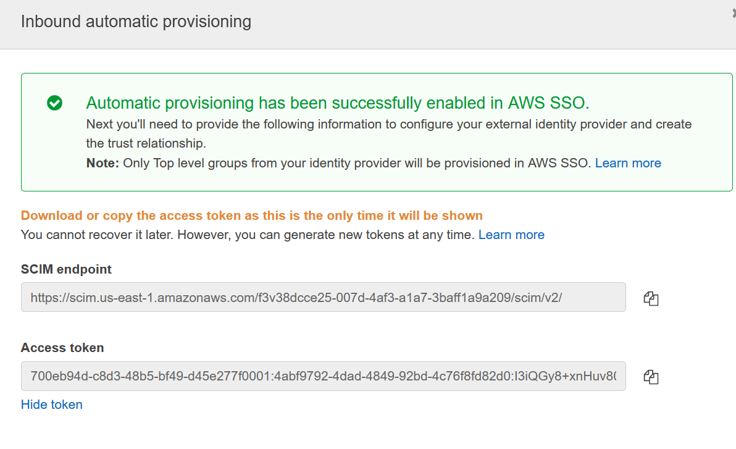Click the 'Only Top level groups' note sentence
The width and height of the screenshot is (736, 449).
(357, 163)
